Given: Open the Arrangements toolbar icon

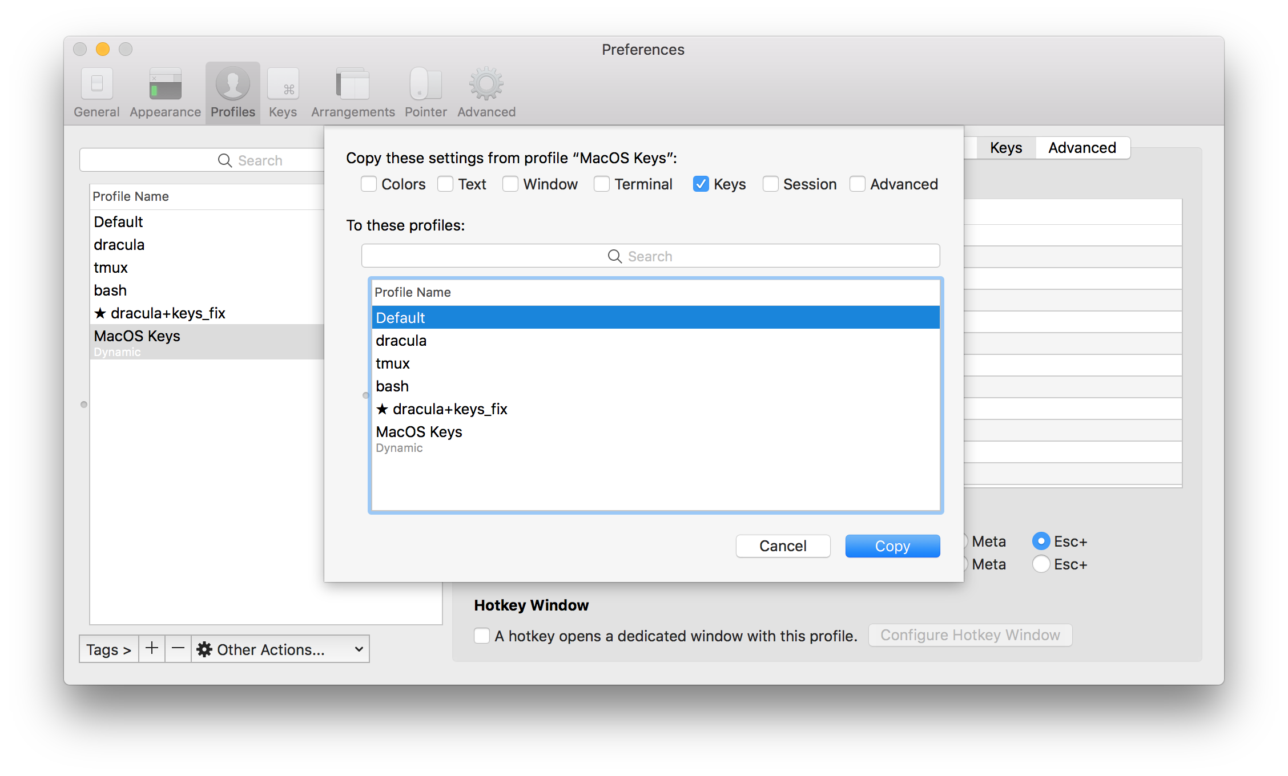Looking at the screenshot, I should coord(353,84).
